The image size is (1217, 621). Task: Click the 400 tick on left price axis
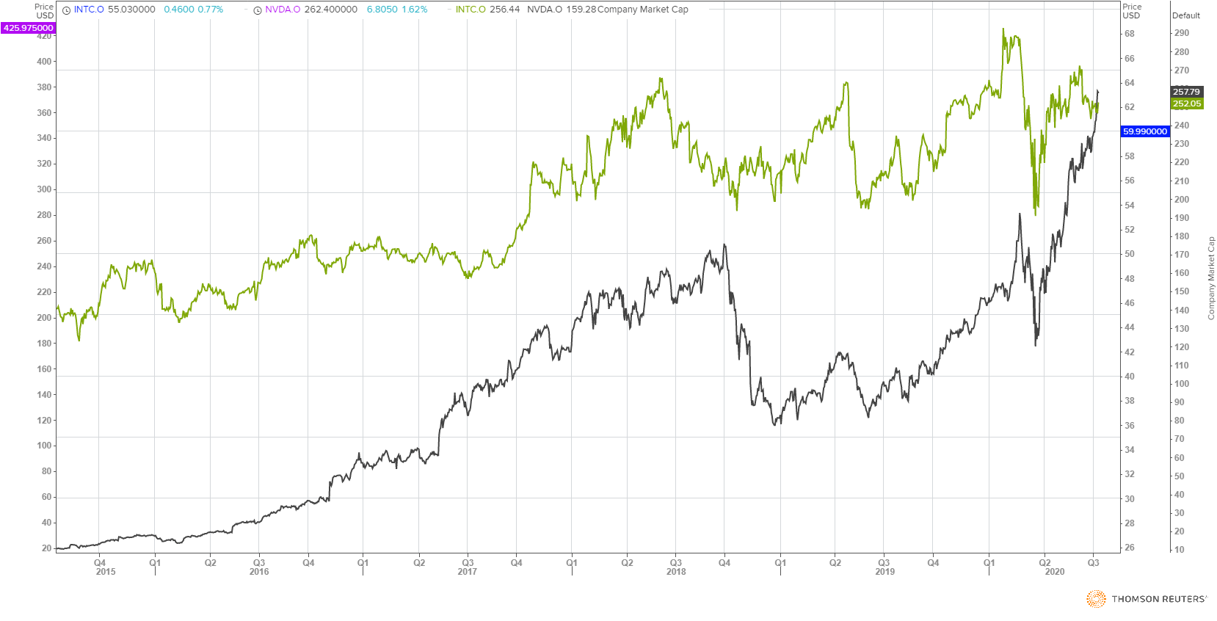coord(44,62)
